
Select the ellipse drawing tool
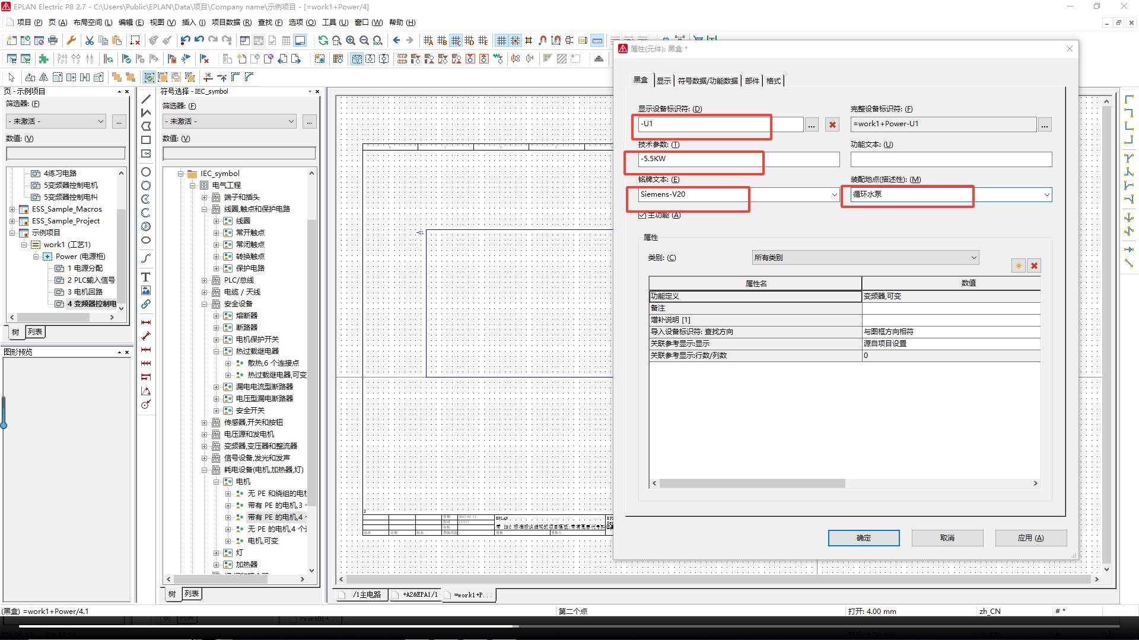(x=146, y=240)
